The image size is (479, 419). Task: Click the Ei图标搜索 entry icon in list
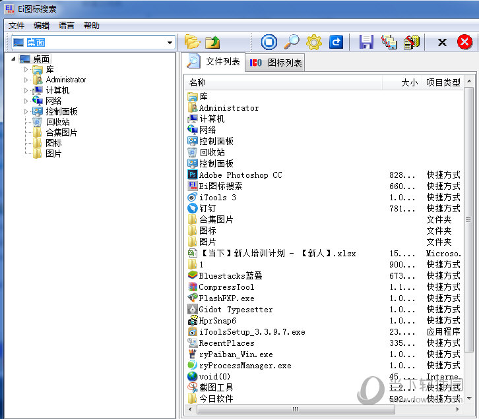pos(192,186)
